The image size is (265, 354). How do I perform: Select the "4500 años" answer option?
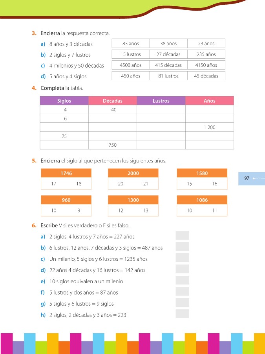131,65
